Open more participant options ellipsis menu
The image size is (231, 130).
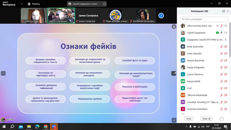[222, 119]
